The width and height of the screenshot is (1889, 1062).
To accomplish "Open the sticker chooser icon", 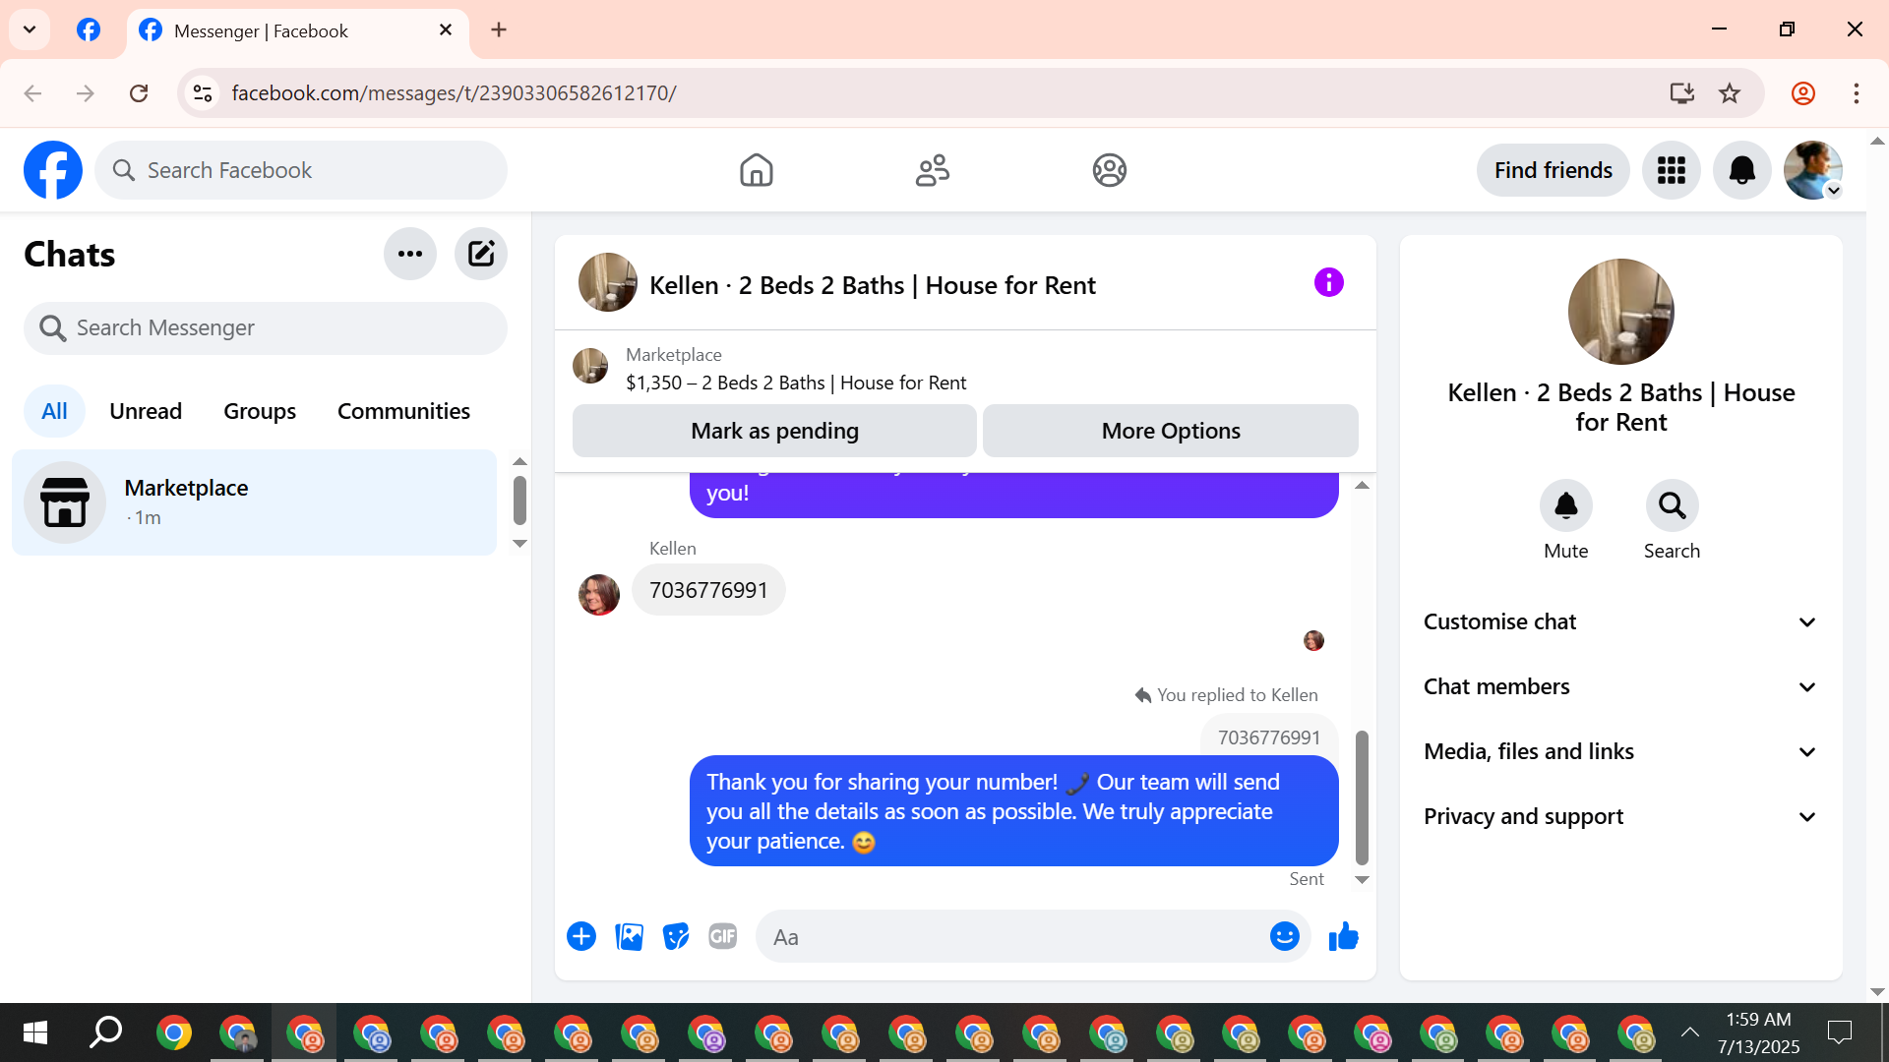I will (676, 936).
